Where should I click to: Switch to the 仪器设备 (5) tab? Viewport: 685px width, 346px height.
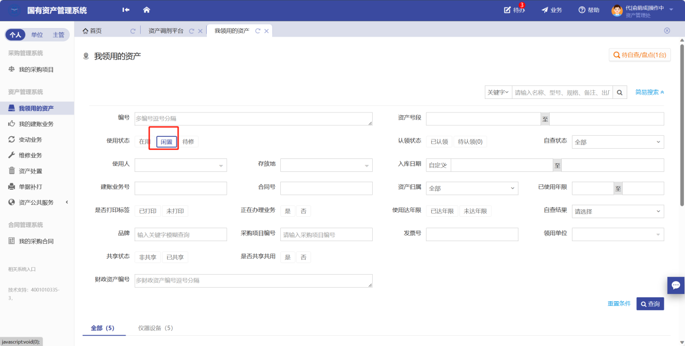coord(155,328)
